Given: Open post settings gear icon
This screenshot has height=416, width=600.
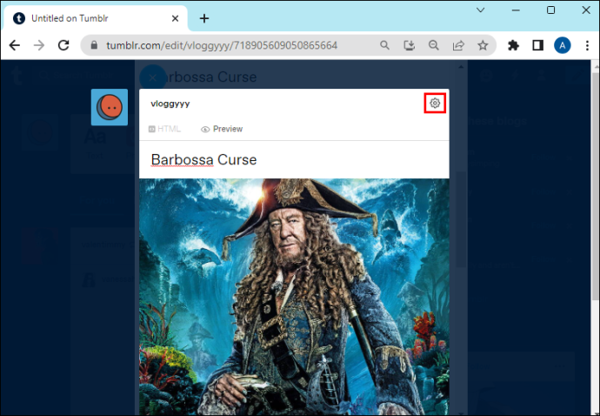Looking at the screenshot, I should tap(435, 103).
